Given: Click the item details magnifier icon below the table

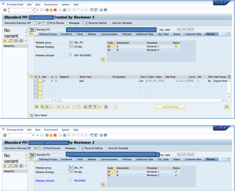Looking at the screenshot, I should click(x=36, y=107).
